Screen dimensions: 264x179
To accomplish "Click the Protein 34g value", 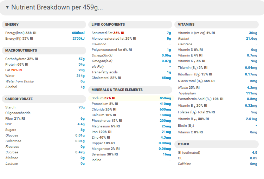I will [82, 65].
